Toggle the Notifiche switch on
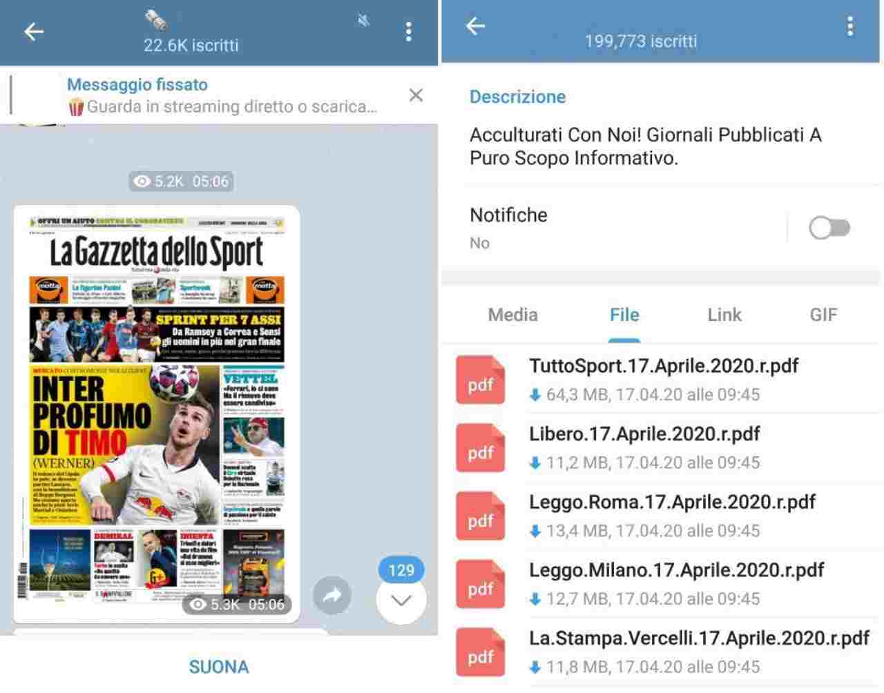Image resolution: width=884 pixels, height=693 pixels. coord(829,228)
